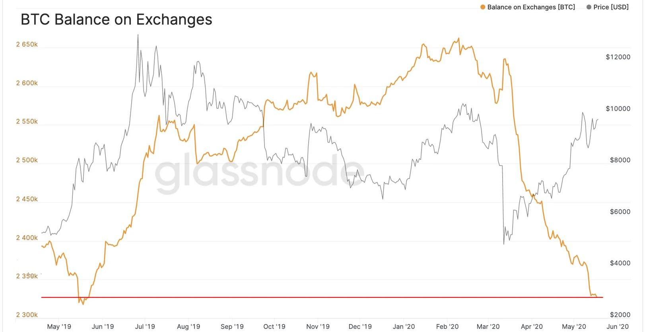Click the orange Balance on Exchanges legend dot
Screen dimensions: 645x332
click(x=483, y=7)
